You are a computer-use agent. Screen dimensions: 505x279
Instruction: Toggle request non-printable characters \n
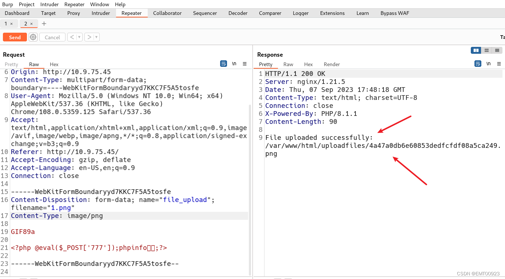234,64
